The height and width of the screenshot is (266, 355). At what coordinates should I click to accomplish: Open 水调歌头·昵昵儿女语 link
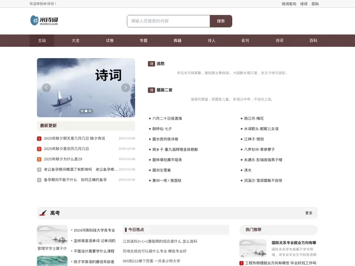(261, 129)
